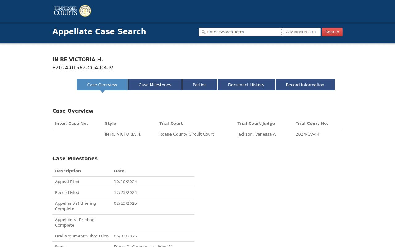Viewport: 395px width, 247px height.
Task: Open the Record Information tab
Action: coord(305,85)
